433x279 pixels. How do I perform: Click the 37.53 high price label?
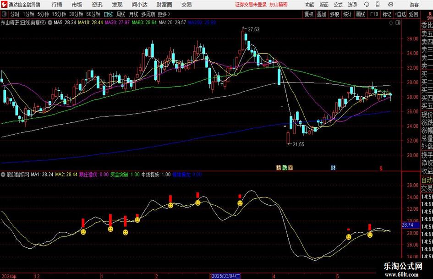click(x=253, y=29)
